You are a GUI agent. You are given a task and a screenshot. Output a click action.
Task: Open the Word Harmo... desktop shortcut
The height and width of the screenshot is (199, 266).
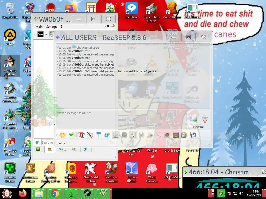point(152,173)
